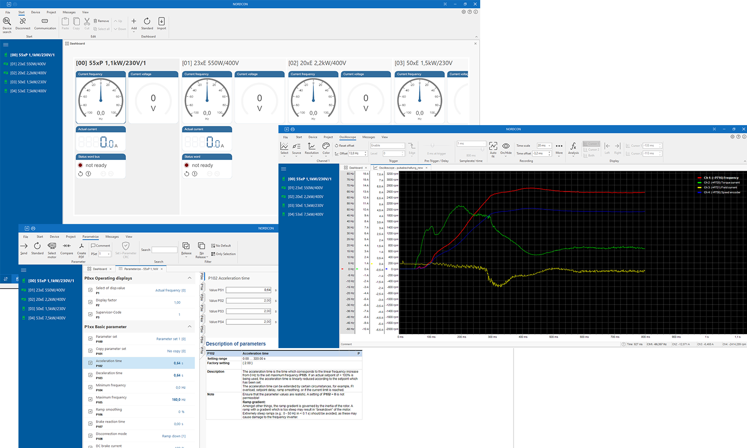Viewport: 747px width, 448px height.
Task: Open Oscilloscope ribbon tab
Action: [347, 137]
